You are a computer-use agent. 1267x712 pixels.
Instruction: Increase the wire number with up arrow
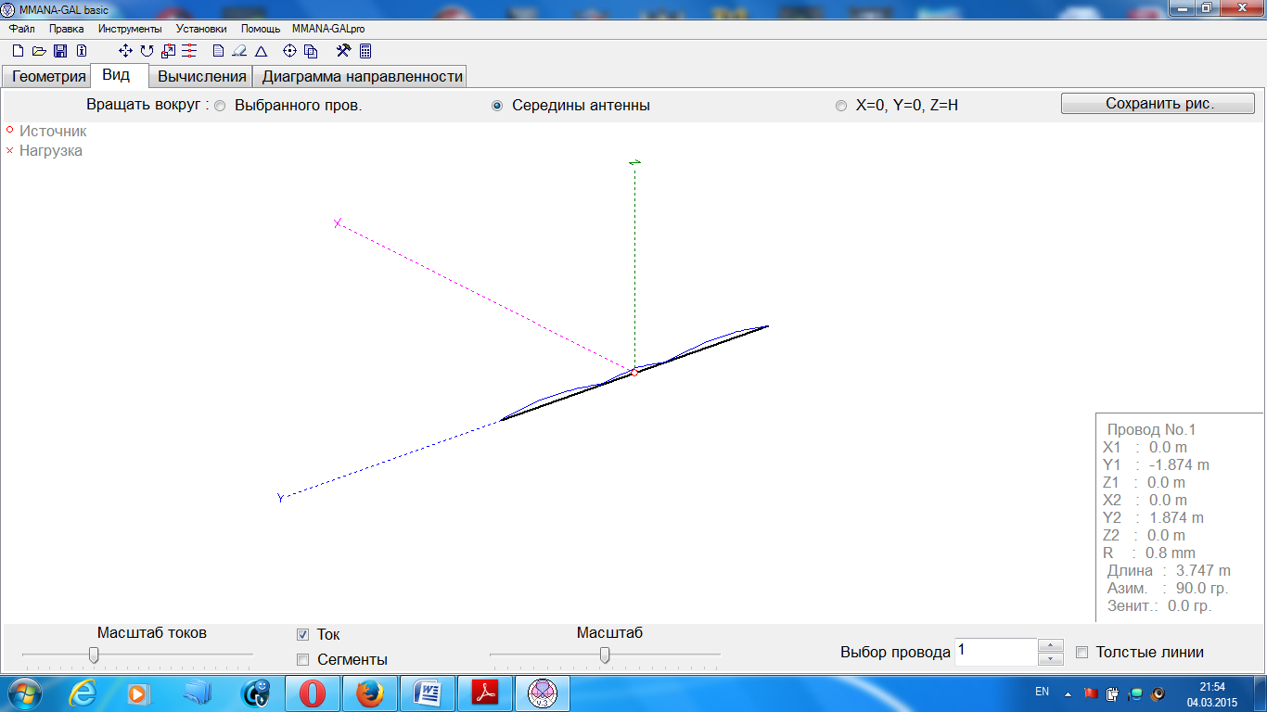pyautogui.click(x=1050, y=645)
